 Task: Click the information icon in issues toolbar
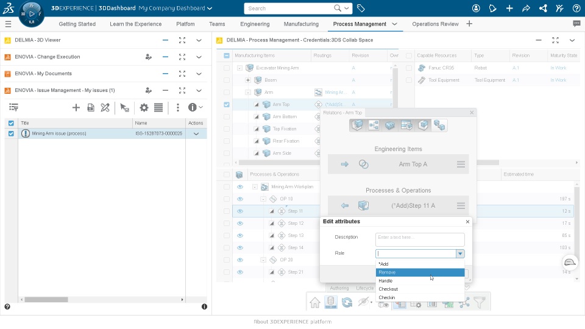(192, 107)
